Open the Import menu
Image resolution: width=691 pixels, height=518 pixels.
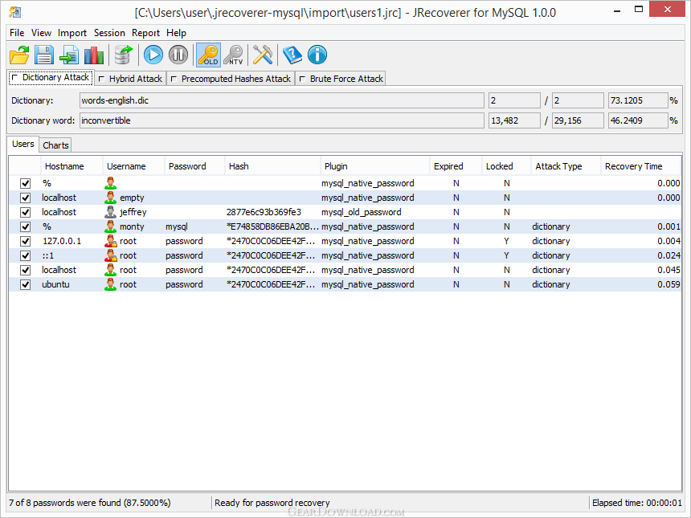click(x=72, y=33)
